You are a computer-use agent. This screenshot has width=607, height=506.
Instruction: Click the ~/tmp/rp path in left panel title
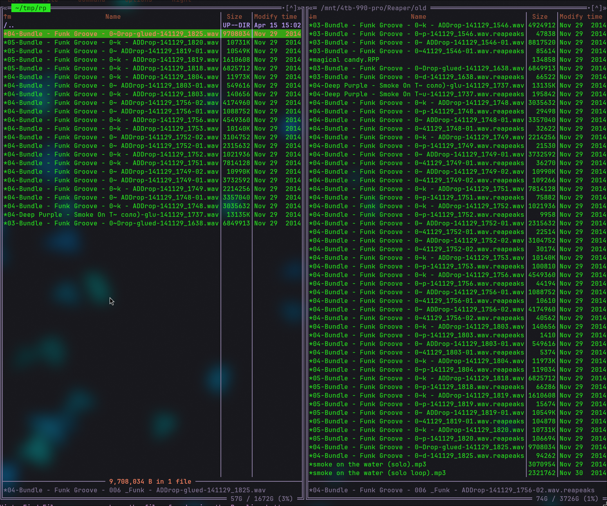31,8
